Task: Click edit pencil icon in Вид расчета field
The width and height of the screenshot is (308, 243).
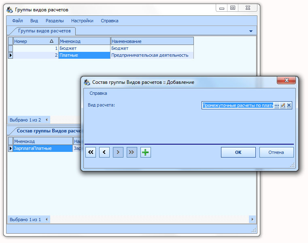Action: coord(283,105)
